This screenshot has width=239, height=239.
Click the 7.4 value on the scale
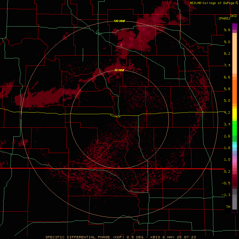pos(227,65)
